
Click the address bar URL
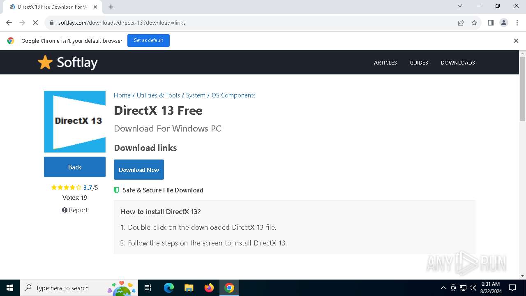click(122, 23)
